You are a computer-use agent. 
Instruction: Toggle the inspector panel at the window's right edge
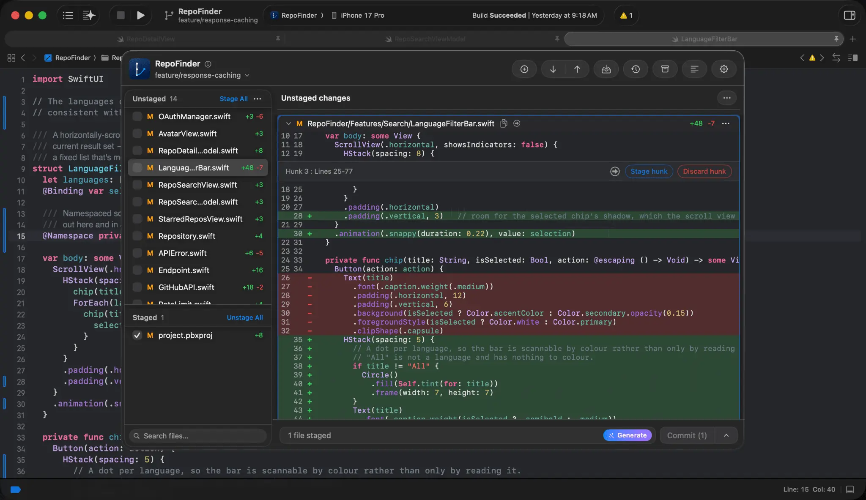[850, 16]
